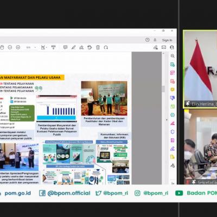Select the Hand pan tool in toolbar
Image resolution: width=217 pixels, height=217 pixels.
[x=2, y=47]
